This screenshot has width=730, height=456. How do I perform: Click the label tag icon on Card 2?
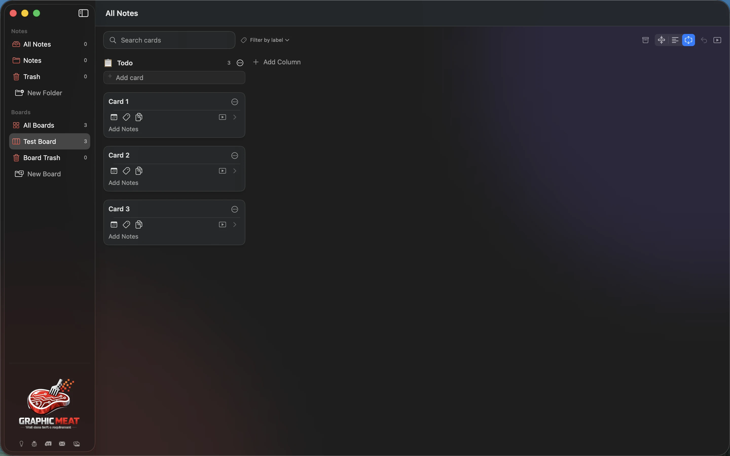point(126,171)
